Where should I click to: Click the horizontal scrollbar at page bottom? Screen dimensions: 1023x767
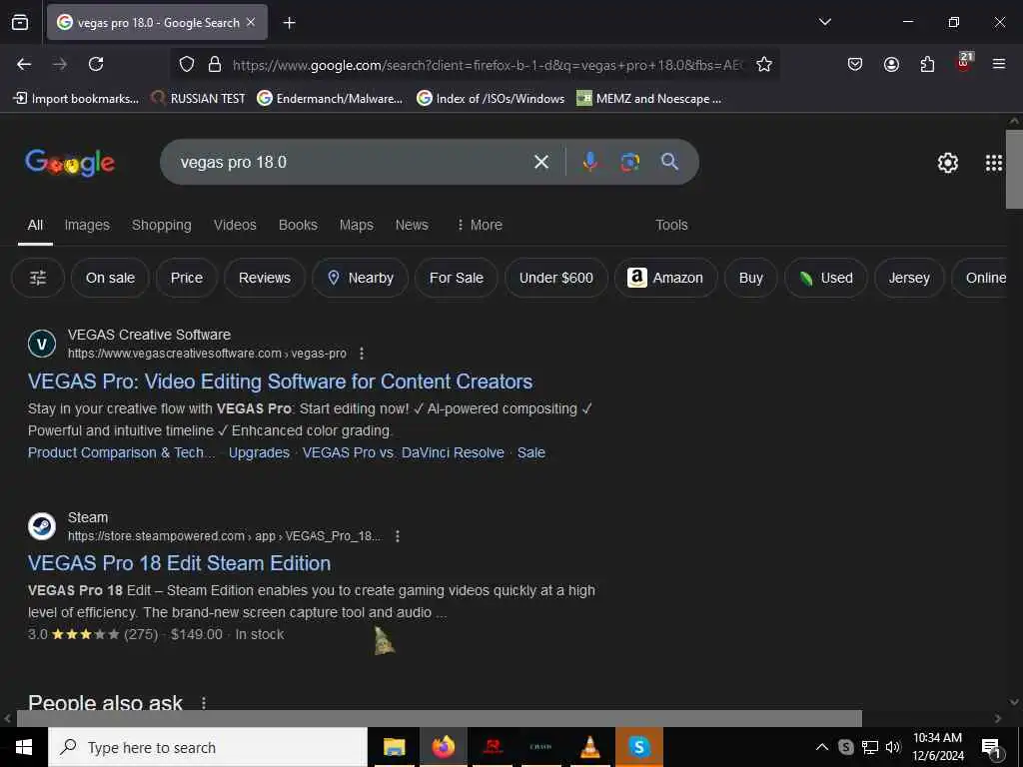(439, 718)
